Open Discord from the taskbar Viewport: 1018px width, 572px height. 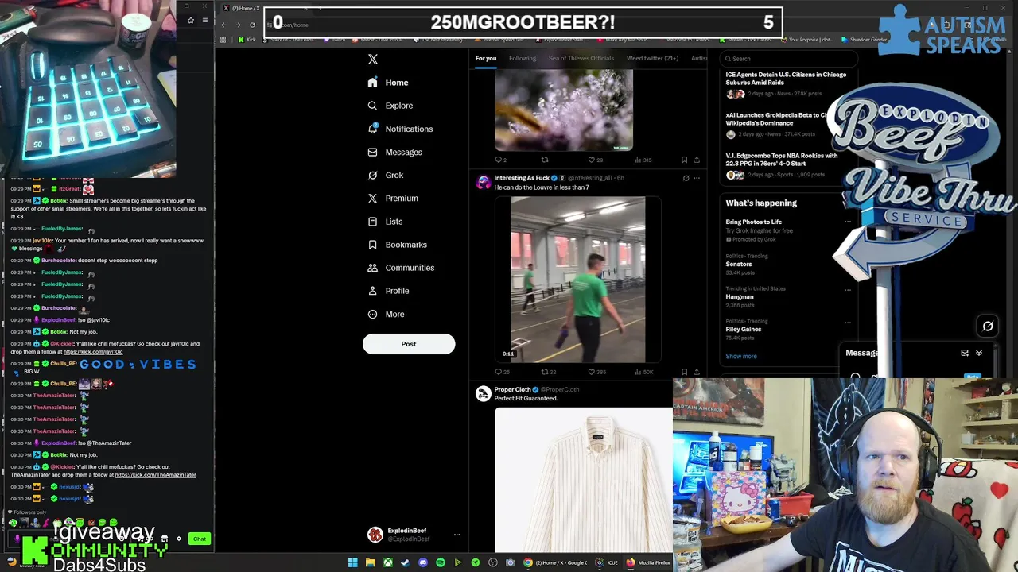(423, 562)
